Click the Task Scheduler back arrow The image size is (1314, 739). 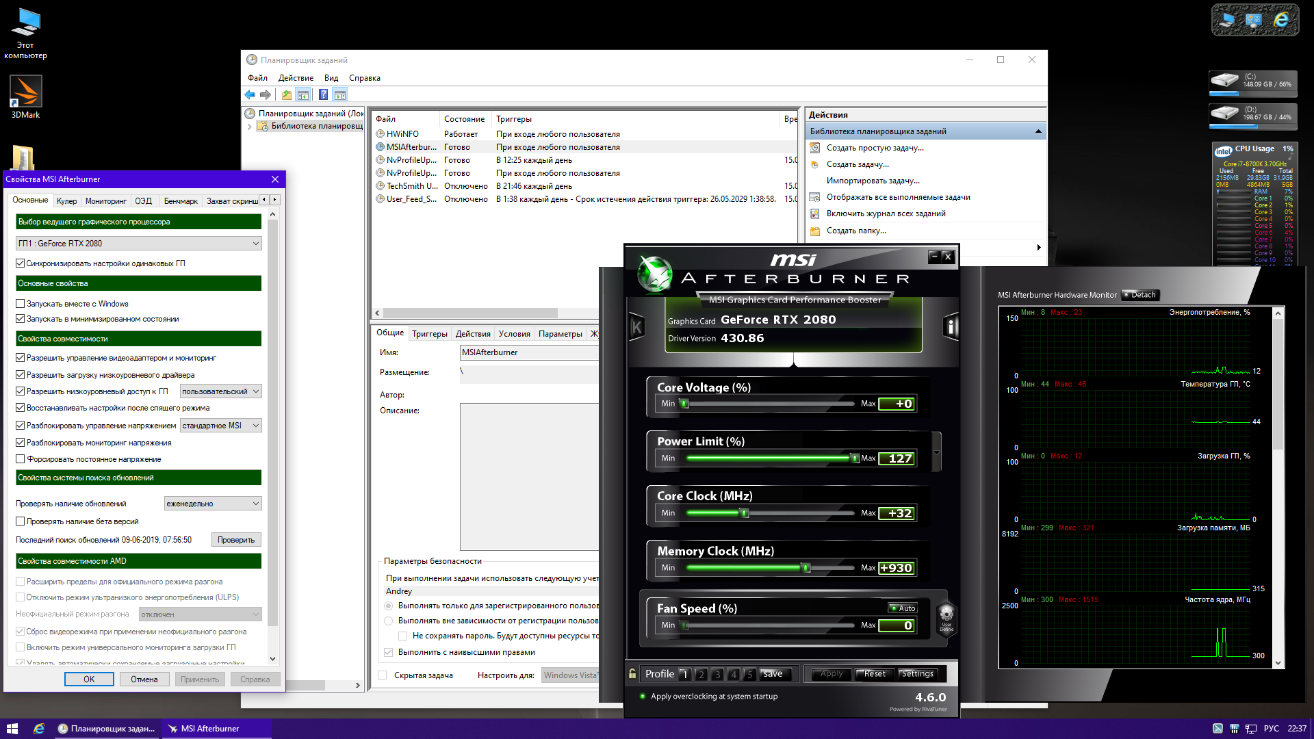[x=250, y=95]
